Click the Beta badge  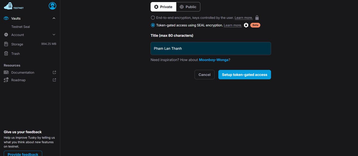(x=255, y=25)
